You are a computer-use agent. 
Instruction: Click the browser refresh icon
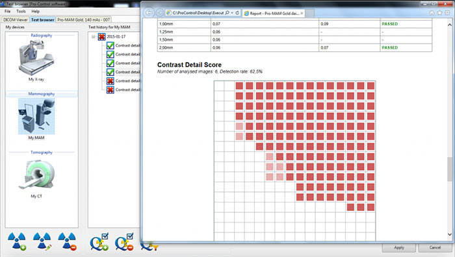(x=237, y=13)
